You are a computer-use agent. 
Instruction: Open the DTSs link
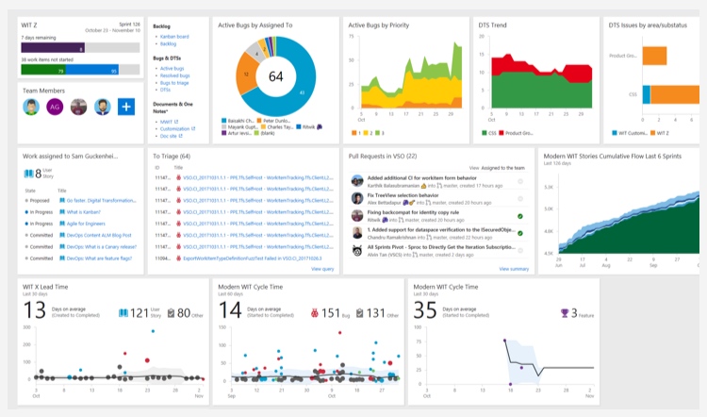[166, 90]
